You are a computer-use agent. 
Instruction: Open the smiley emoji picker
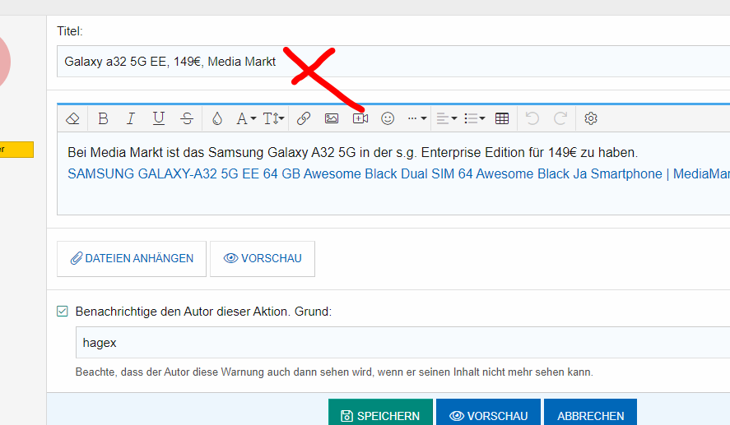(388, 118)
